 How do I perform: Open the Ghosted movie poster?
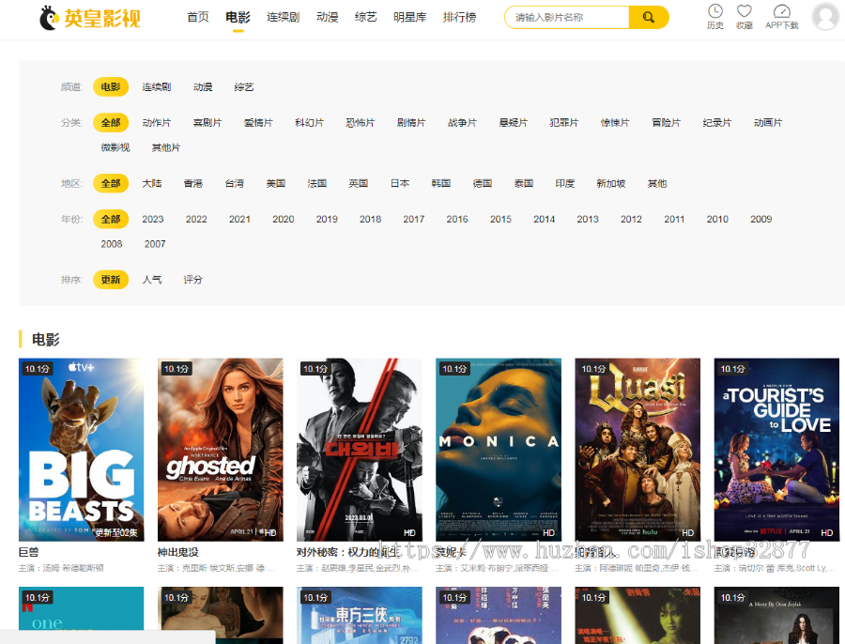click(221, 450)
